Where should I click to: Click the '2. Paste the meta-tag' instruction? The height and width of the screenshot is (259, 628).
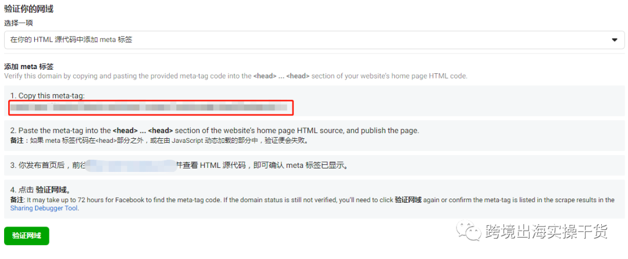pos(215,131)
